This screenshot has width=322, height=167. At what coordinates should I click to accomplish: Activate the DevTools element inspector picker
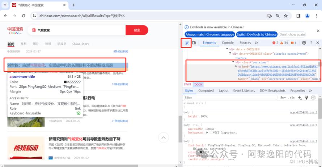coord(186,43)
